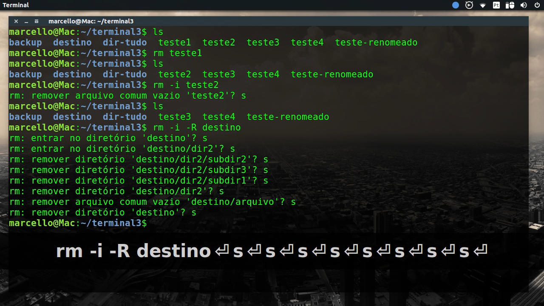Screen dimensions: 544x306
Task: Minimize the terminal window
Action: click(26, 21)
